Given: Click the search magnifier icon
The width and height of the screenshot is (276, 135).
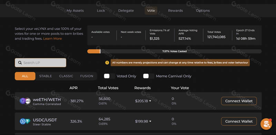Looking at the screenshot, I should (20, 62).
